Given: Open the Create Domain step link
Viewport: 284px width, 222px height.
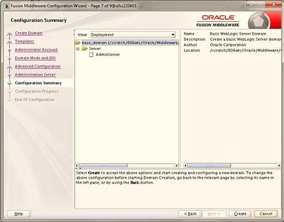Looking at the screenshot, I should coord(29,33).
